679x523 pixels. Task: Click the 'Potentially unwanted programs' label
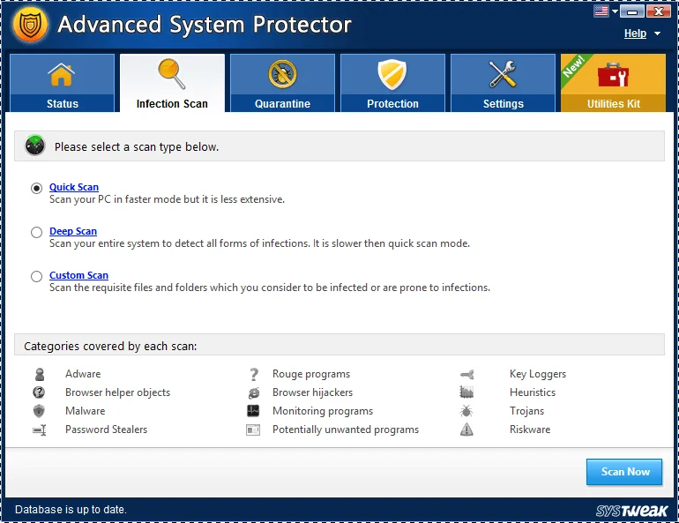(346, 430)
